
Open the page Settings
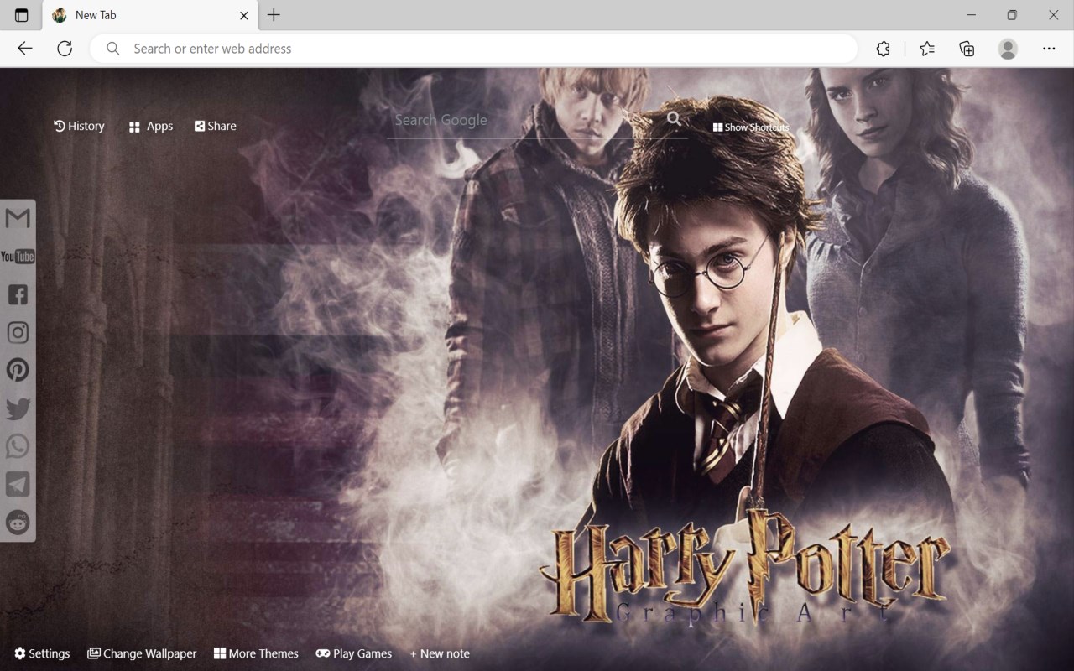[42, 653]
